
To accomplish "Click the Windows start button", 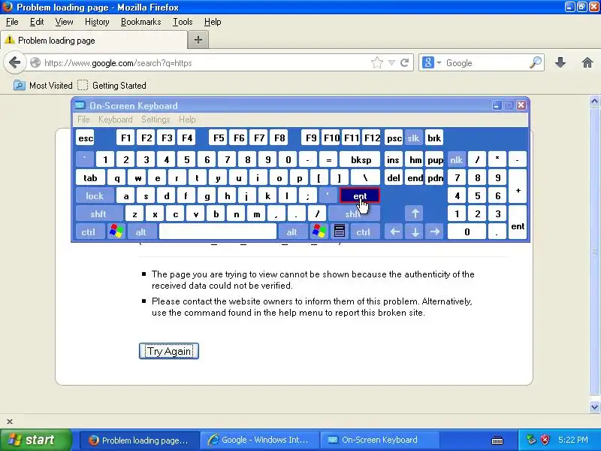I will coord(36,440).
